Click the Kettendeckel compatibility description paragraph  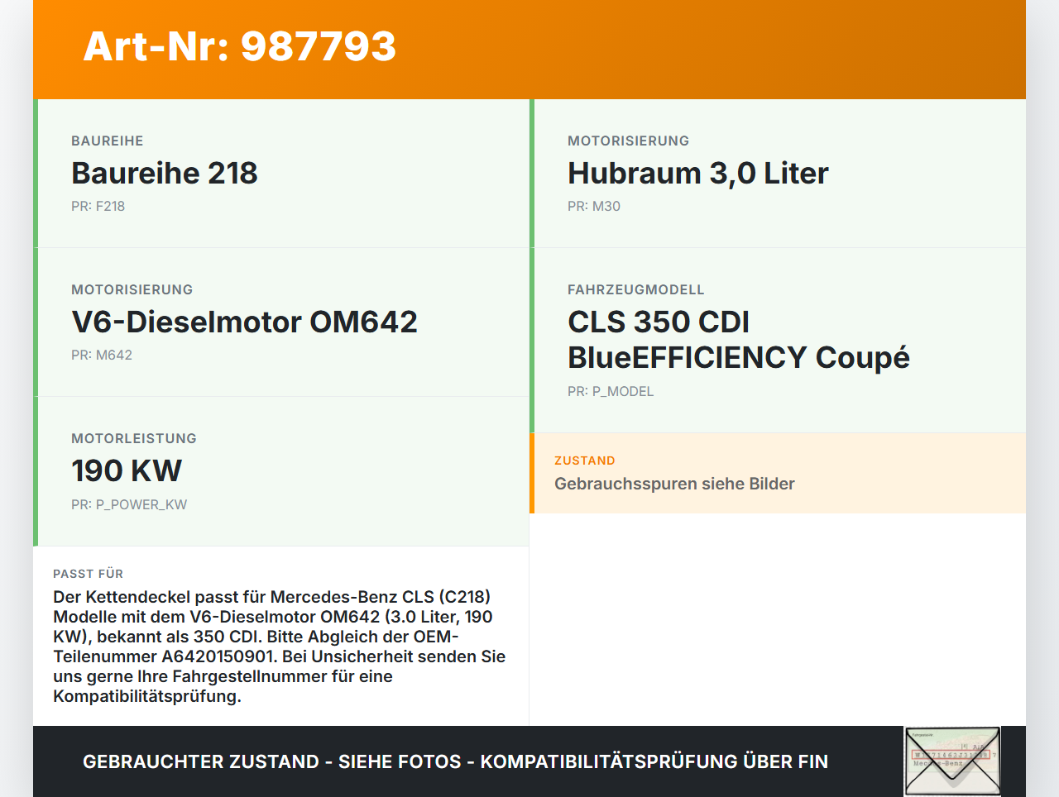click(280, 647)
